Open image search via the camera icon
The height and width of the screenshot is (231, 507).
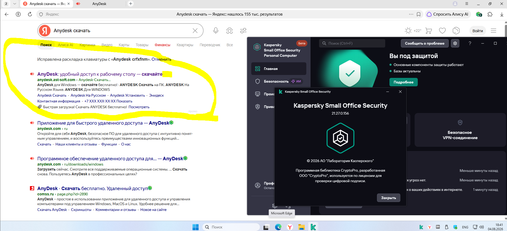(x=230, y=31)
